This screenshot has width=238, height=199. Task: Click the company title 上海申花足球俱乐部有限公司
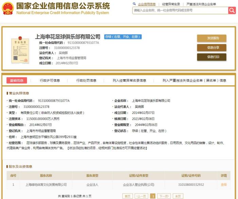coord(68,37)
